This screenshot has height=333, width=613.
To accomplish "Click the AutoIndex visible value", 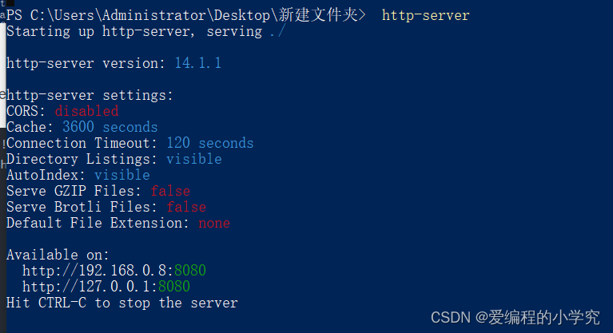I will (122, 175).
